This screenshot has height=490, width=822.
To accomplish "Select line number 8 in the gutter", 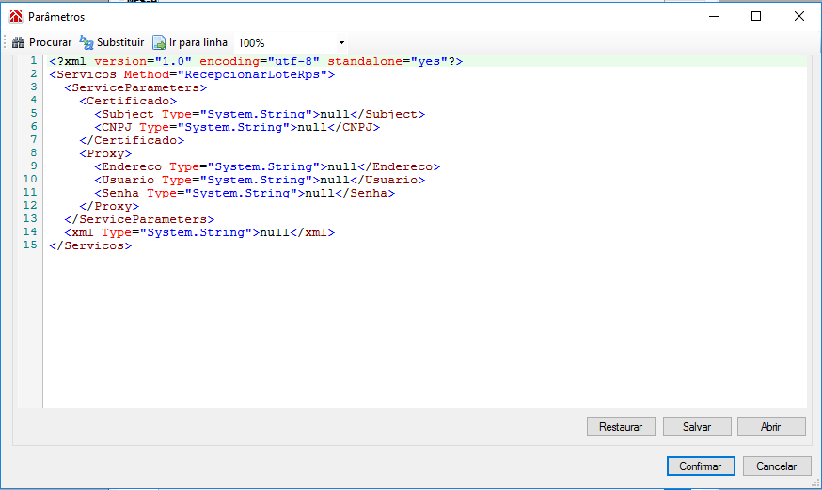I will (33, 153).
